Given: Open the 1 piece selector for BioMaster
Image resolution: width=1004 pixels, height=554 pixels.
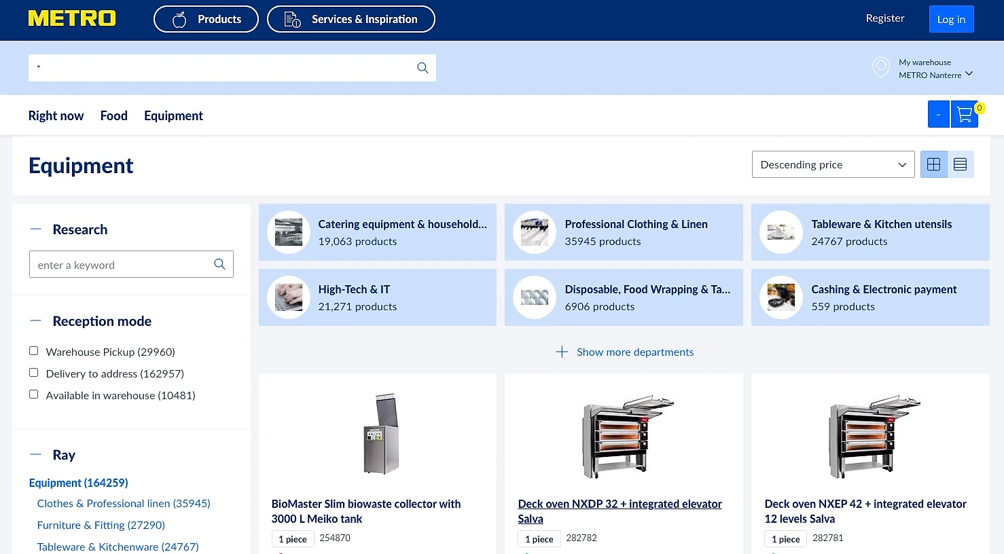Looking at the screenshot, I should pos(292,539).
